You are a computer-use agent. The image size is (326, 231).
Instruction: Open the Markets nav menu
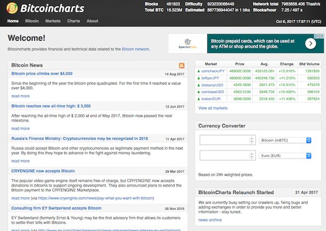point(53,21)
